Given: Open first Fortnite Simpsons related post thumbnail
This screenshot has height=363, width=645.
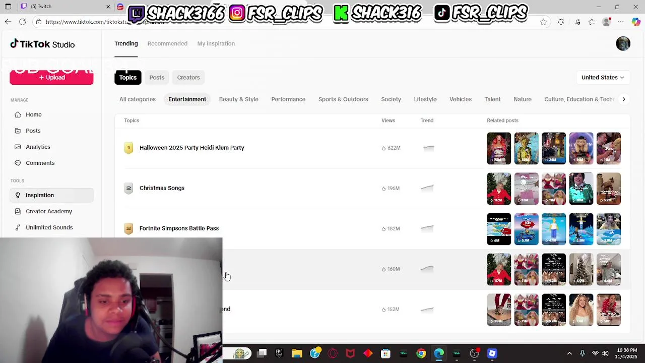Looking at the screenshot, I should click(x=499, y=229).
